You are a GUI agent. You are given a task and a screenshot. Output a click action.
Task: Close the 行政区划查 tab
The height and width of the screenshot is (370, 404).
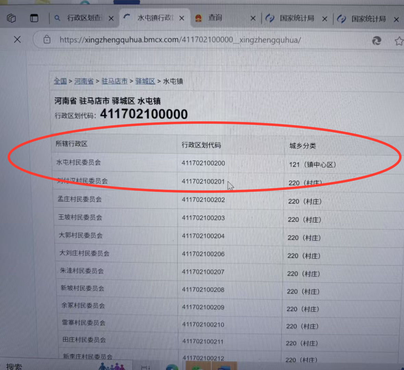point(111,18)
